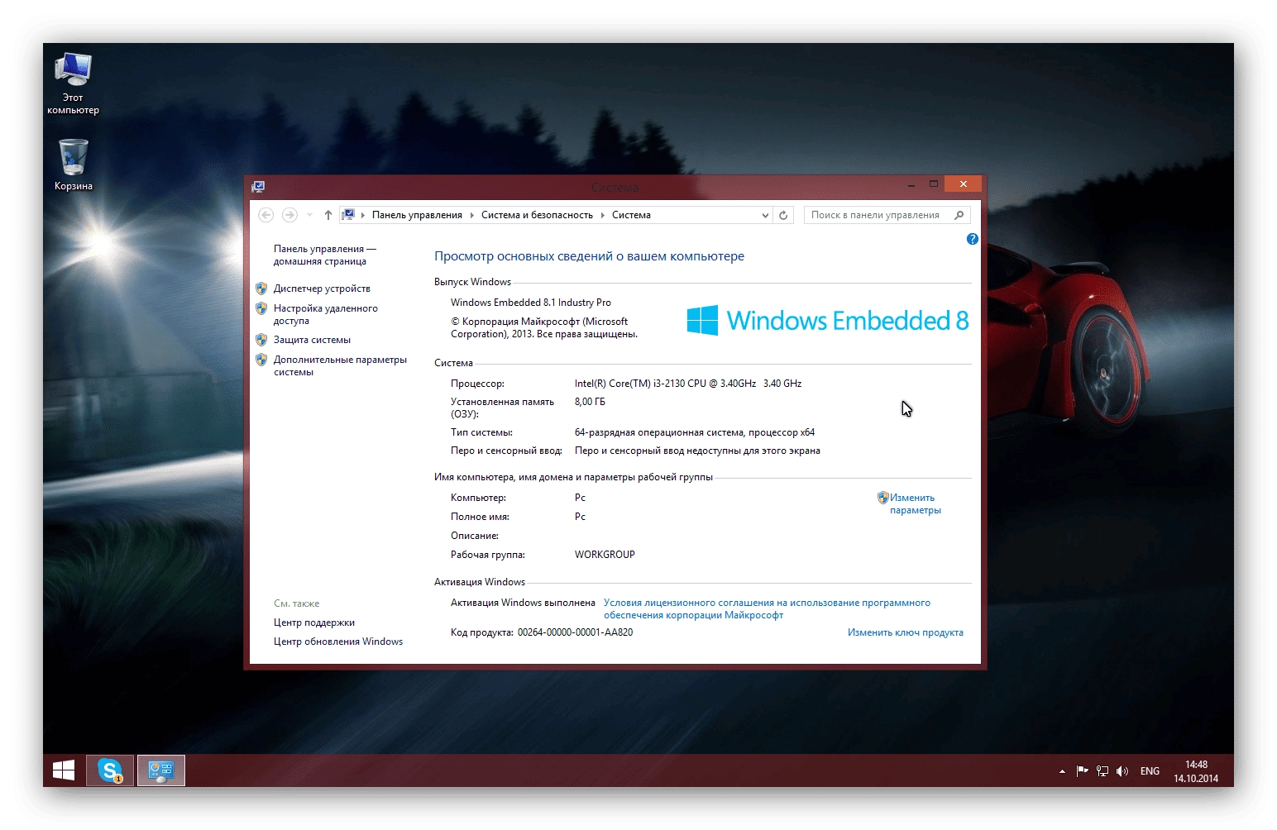Open Защита системы link
The image size is (1277, 830).
(312, 340)
